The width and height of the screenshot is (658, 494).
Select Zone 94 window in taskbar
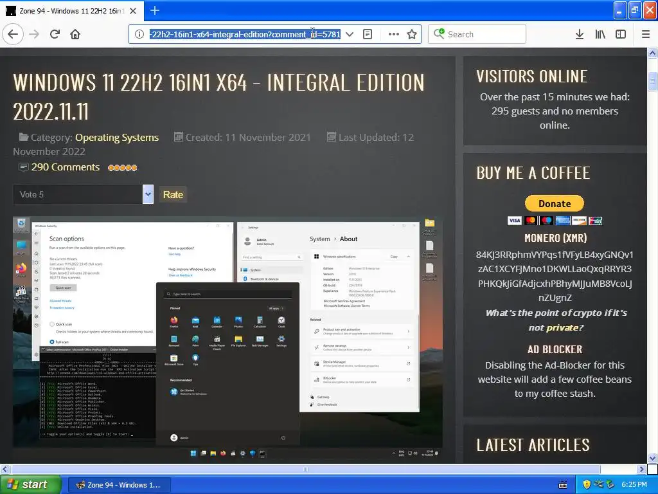[119, 485]
